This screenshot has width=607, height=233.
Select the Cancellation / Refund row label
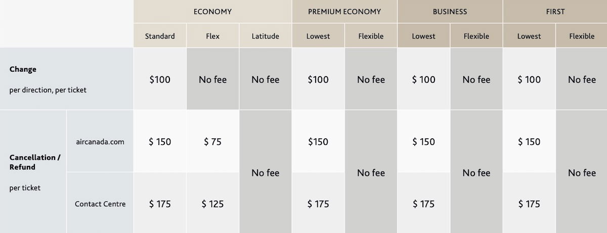coord(35,162)
